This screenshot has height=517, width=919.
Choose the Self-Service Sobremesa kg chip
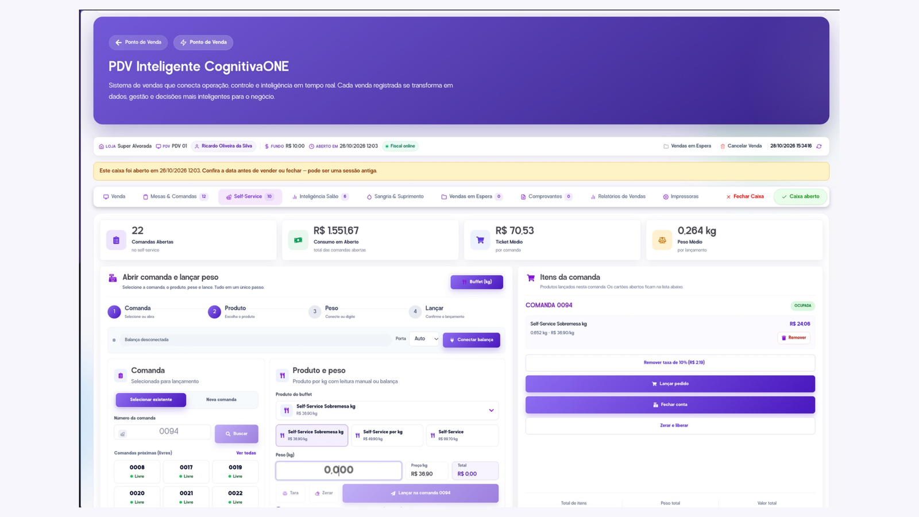coord(312,435)
